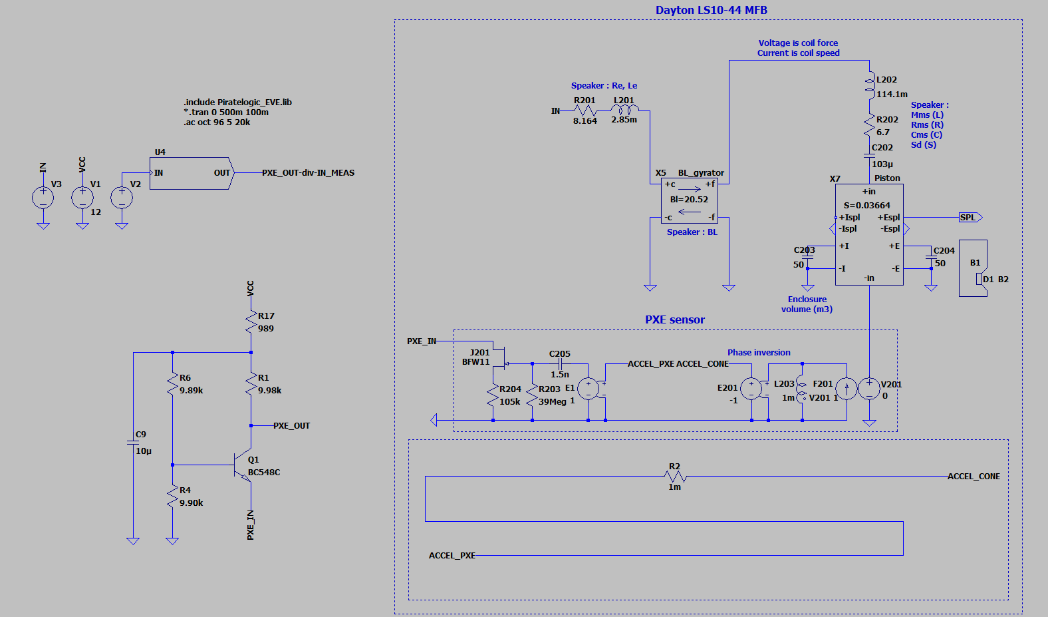Select capacitor C202 symbol

pyautogui.click(x=869, y=156)
